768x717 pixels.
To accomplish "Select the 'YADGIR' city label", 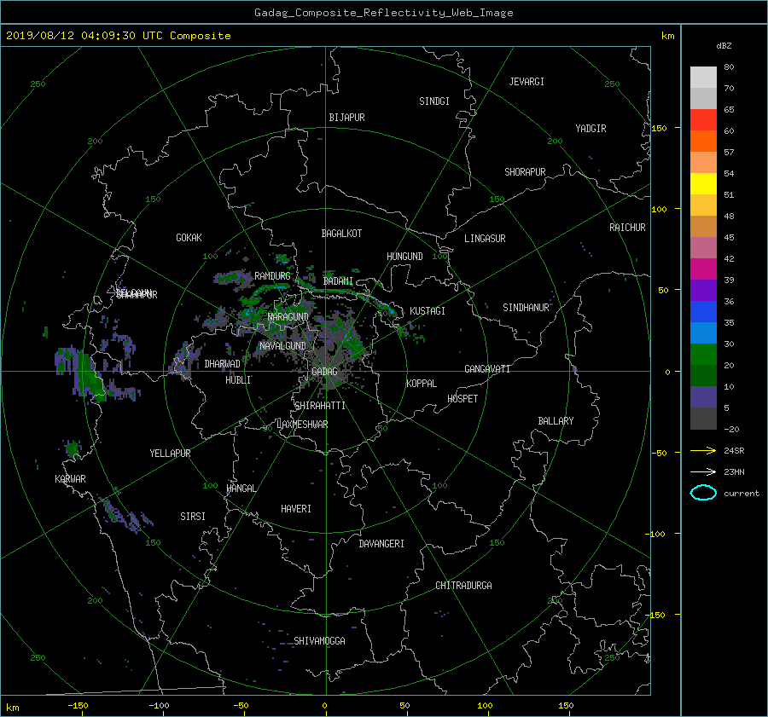I will pos(591,129).
